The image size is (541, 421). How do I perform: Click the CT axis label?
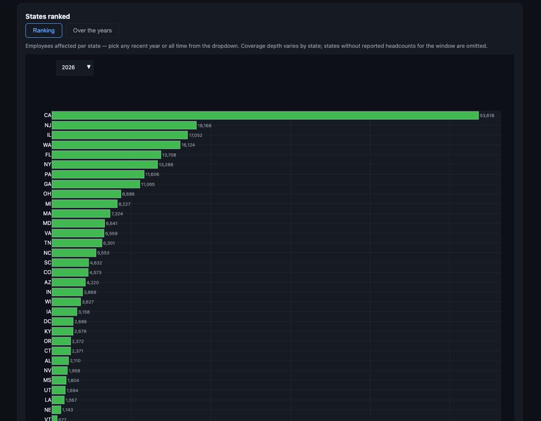coord(48,351)
